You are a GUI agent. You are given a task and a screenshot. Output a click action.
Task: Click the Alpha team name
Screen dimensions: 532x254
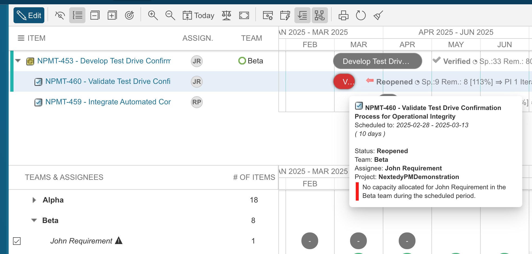point(53,200)
